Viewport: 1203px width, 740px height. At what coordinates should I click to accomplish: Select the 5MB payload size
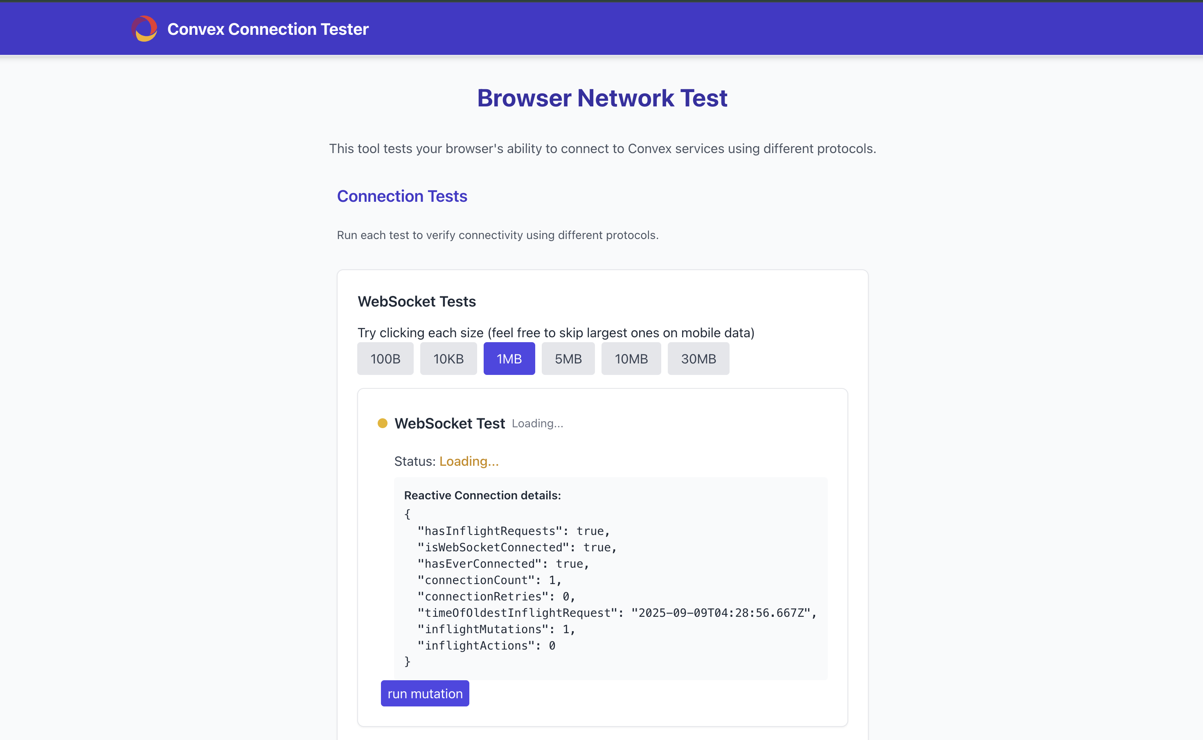tap(568, 359)
